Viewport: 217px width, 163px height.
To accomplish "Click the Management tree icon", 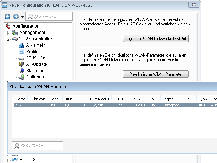I will coord(15,33).
